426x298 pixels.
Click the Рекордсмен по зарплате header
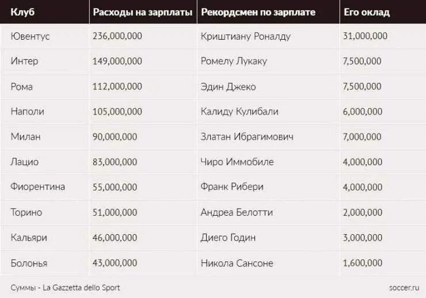point(258,12)
